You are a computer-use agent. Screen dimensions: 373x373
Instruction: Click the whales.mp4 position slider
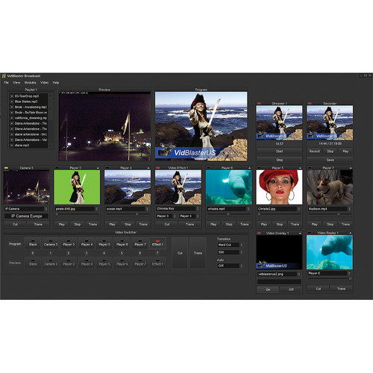(229, 214)
